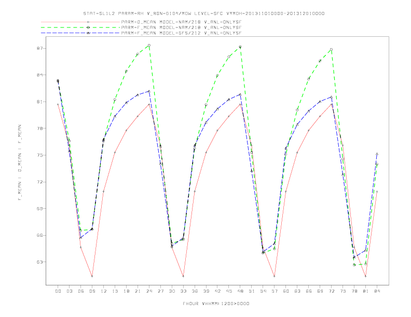The width and height of the screenshot is (411, 317).
Task: Click green NAM peak marker at hour 24
Action: pyautogui.click(x=149, y=46)
